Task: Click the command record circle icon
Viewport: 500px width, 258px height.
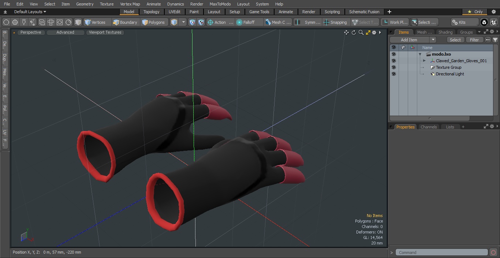Action: pyautogui.click(x=493, y=253)
